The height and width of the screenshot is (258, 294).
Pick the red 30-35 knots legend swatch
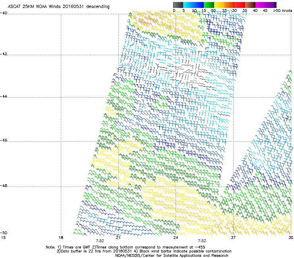[240, 5]
